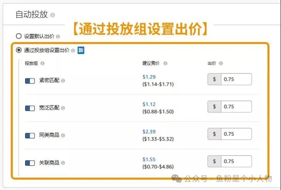Click info icon beside 设置默认出价

tap(58, 37)
